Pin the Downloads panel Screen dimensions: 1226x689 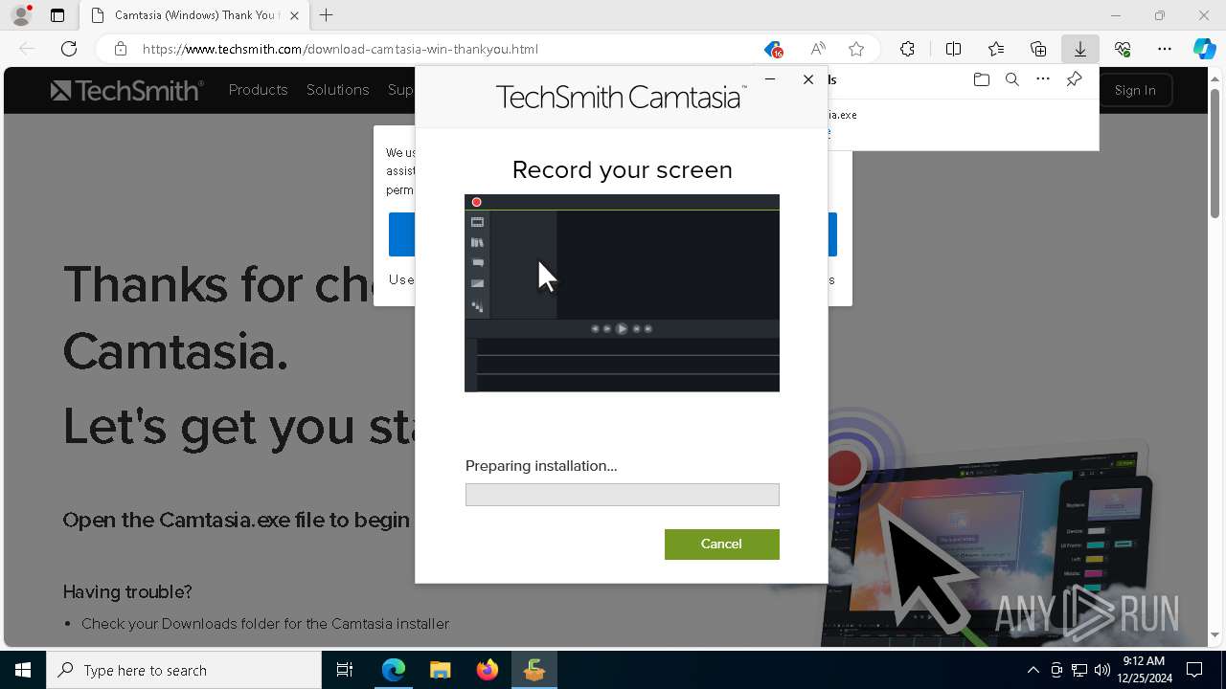point(1074,79)
